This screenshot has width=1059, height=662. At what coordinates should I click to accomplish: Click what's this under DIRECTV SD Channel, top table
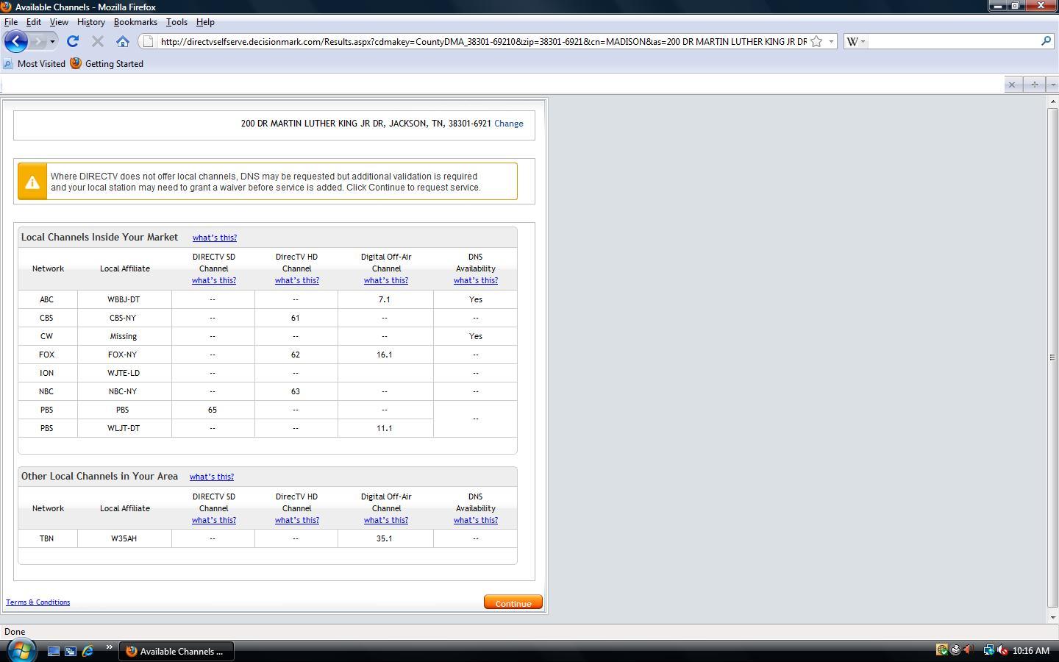[x=214, y=280]
